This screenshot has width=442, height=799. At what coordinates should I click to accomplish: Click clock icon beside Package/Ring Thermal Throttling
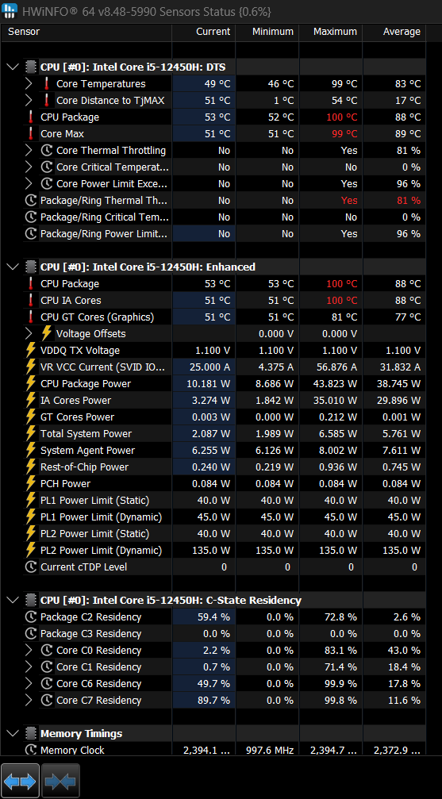click(31, 201)
